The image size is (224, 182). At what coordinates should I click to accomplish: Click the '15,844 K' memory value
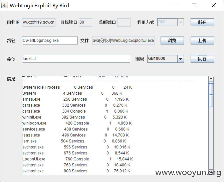point(125,159)
